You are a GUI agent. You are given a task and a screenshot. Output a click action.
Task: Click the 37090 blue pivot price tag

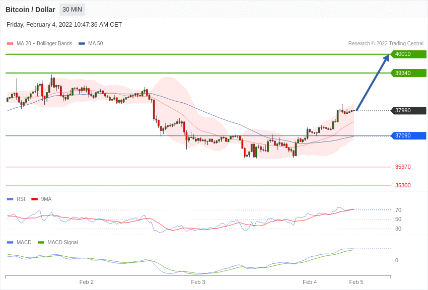409,135
